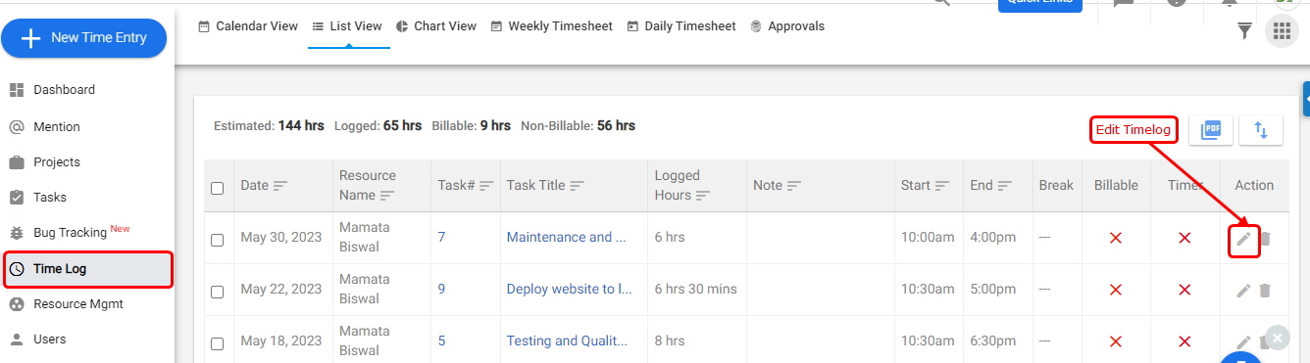Viewport: 1310px width, 363px height.
Task: Tick the select-all checkbox in table header
Action: coord(218,188)
